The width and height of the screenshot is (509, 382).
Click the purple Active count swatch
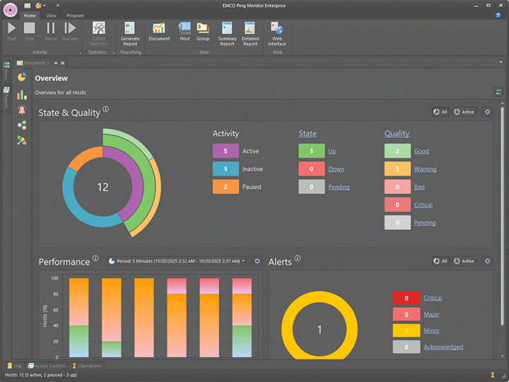click(x=226, y=151)
